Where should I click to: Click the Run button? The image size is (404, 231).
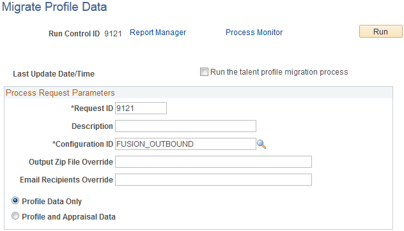pos(381,31)
